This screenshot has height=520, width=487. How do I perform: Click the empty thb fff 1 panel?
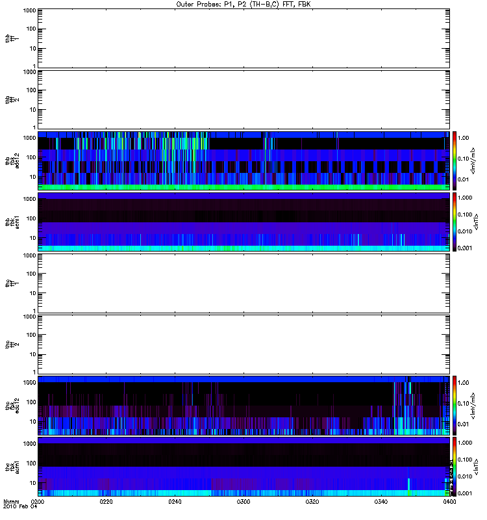(243, 38)
